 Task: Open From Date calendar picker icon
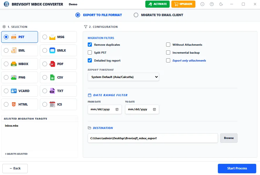[117, 109]
